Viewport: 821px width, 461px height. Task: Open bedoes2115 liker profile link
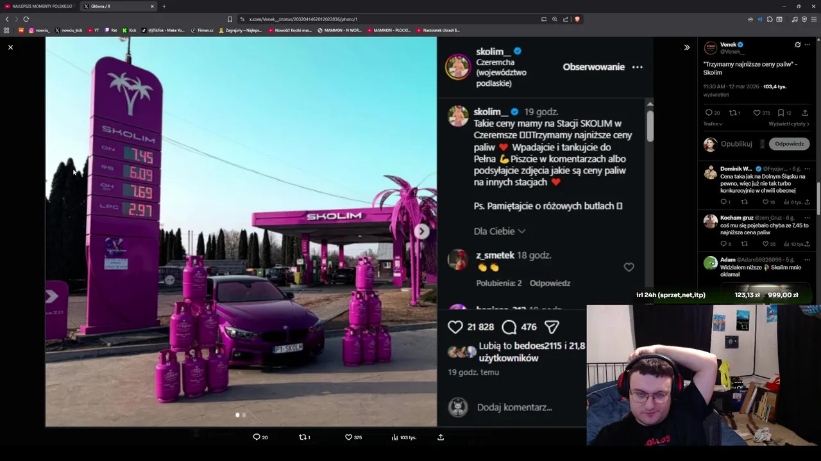pos(537,346)
